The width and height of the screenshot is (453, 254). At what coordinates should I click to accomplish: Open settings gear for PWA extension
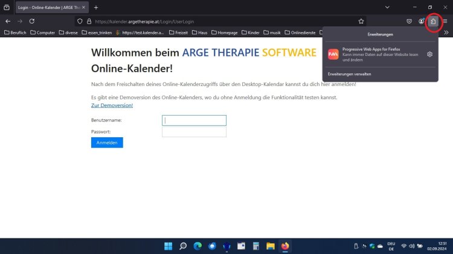(430, 54)
